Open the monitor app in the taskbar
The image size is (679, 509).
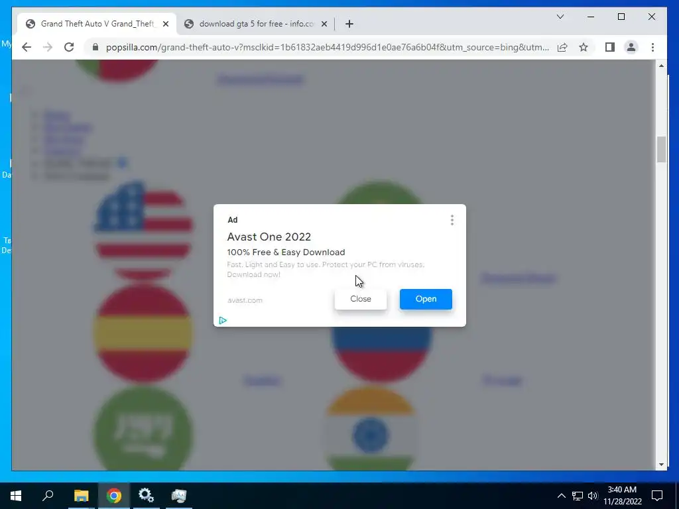[178, 496]
